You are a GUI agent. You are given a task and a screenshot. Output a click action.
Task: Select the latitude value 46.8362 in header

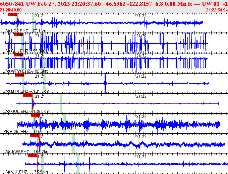click(116, 4)
